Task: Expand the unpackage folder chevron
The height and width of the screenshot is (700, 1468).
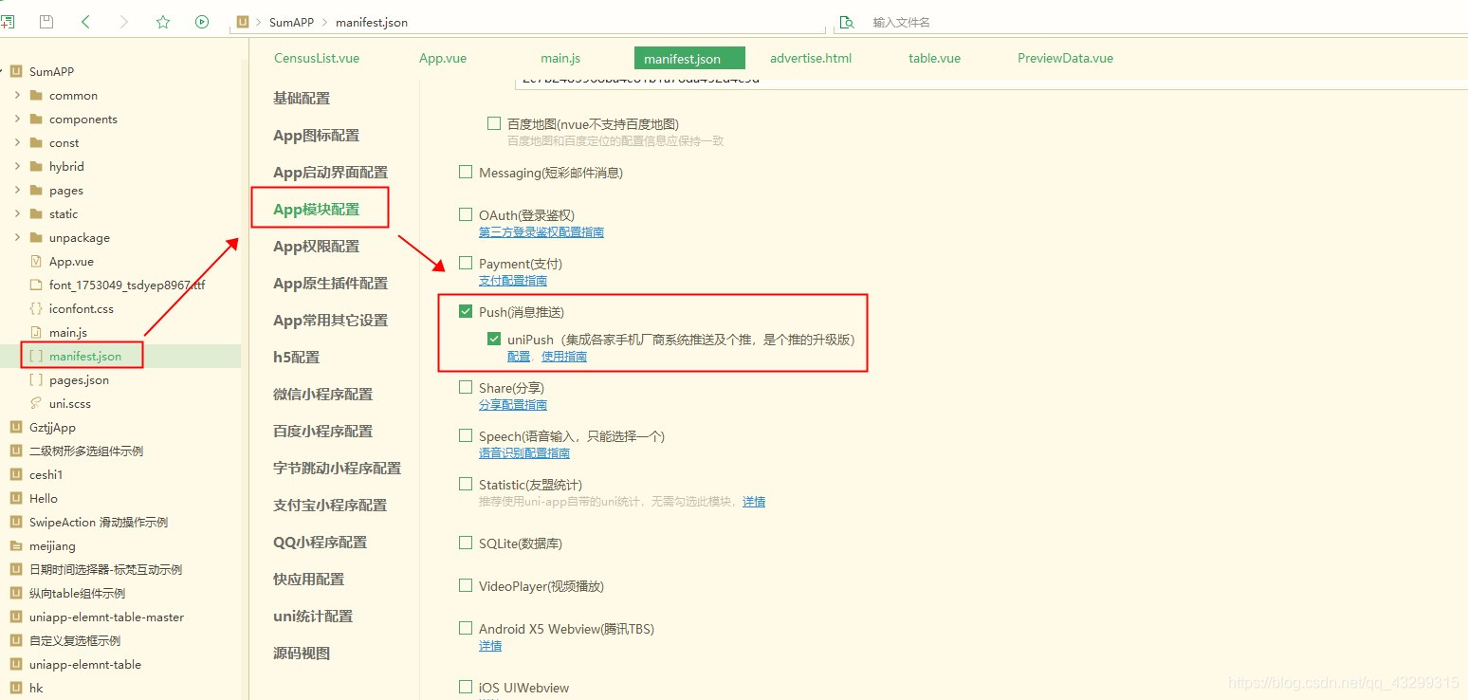Action: 17,237
